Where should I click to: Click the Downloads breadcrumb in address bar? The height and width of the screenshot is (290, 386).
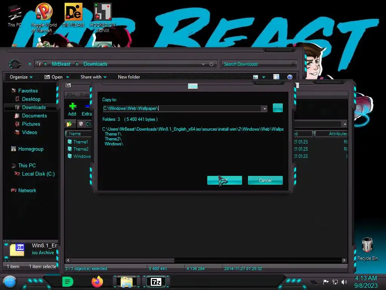tap(95, 64)
